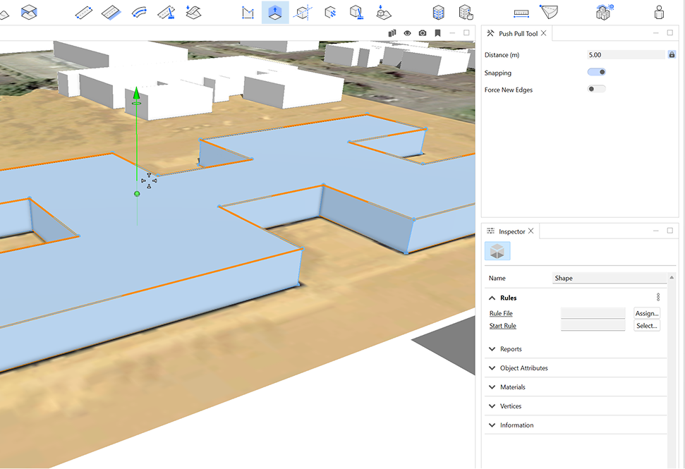Activate the Push Pull tool icon
The image size is (685, 469).
point(274,12)
